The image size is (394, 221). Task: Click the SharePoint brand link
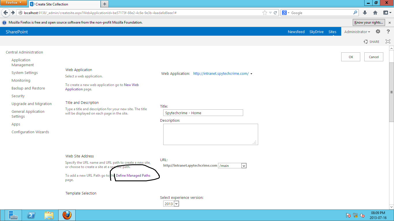17,32
